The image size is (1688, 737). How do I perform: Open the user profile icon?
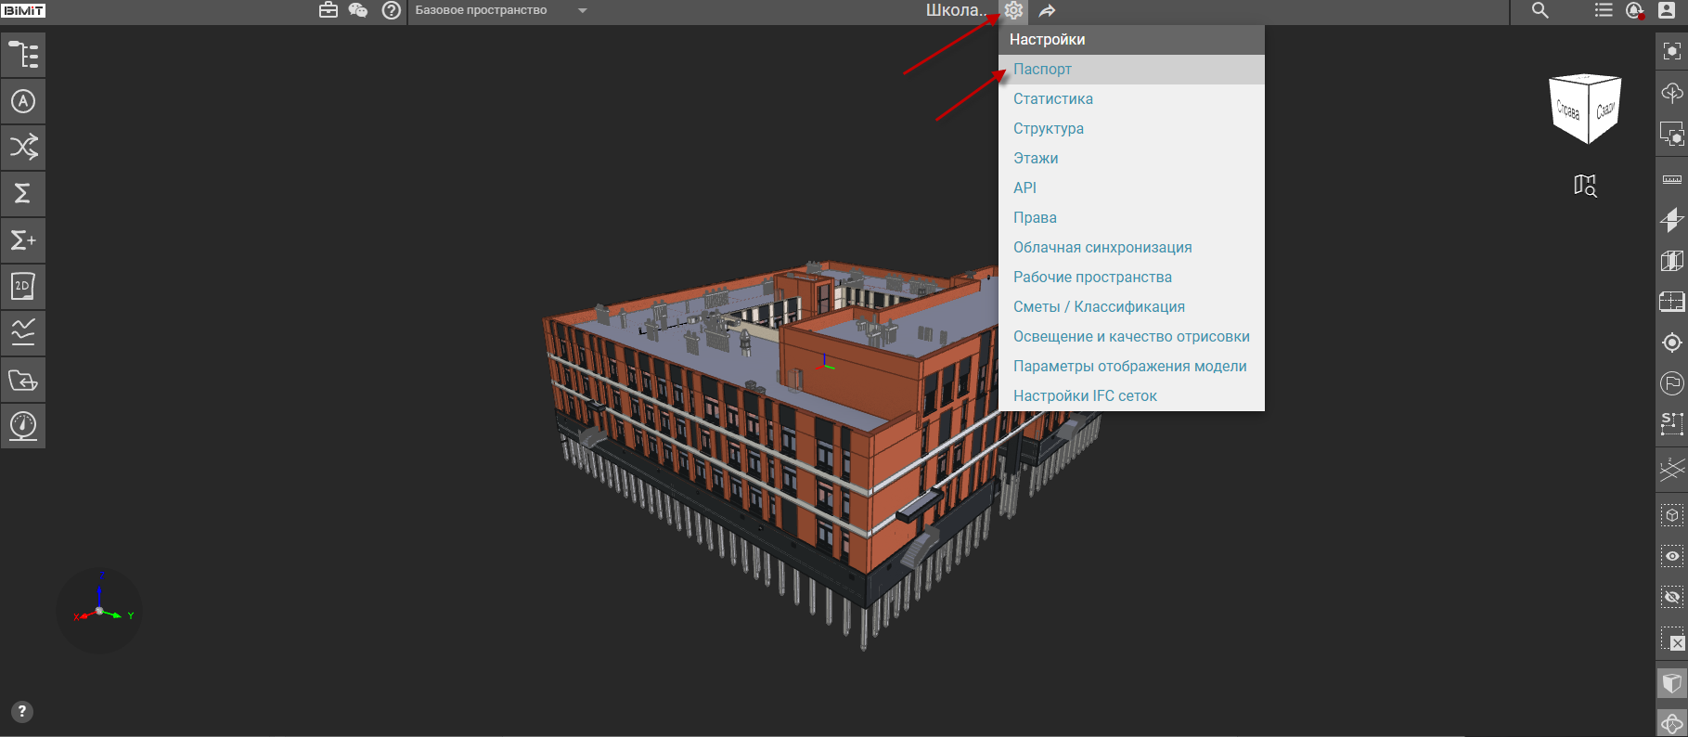[x=1667, y=10]
